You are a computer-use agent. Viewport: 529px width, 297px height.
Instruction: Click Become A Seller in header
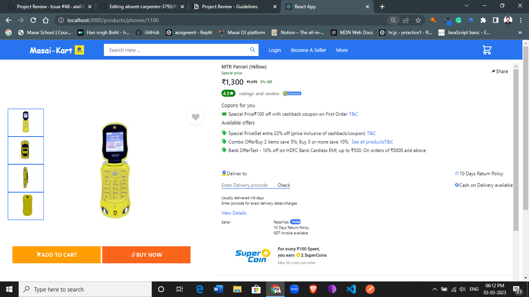(x=308, y=50)
